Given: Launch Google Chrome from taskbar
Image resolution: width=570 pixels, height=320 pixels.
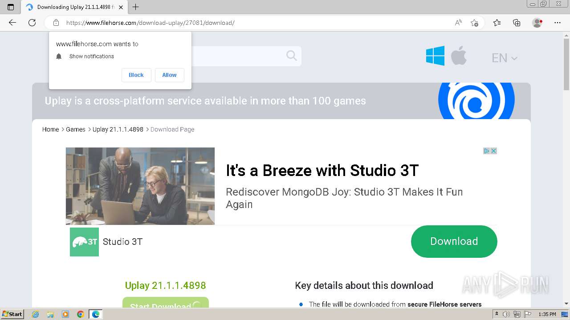Looking at the screenshot, I should point(81,314).
